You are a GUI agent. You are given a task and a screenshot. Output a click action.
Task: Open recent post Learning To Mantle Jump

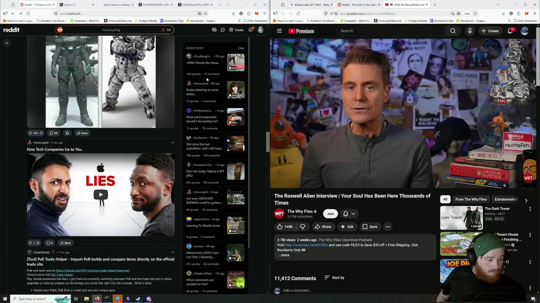coord(215,228)
